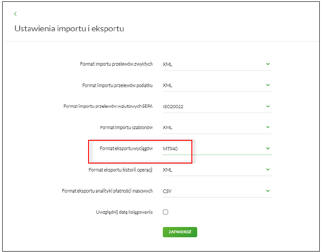Click the CSV format value
The height and width of the screenshot is (252, 322).
[x=167, y=191]
